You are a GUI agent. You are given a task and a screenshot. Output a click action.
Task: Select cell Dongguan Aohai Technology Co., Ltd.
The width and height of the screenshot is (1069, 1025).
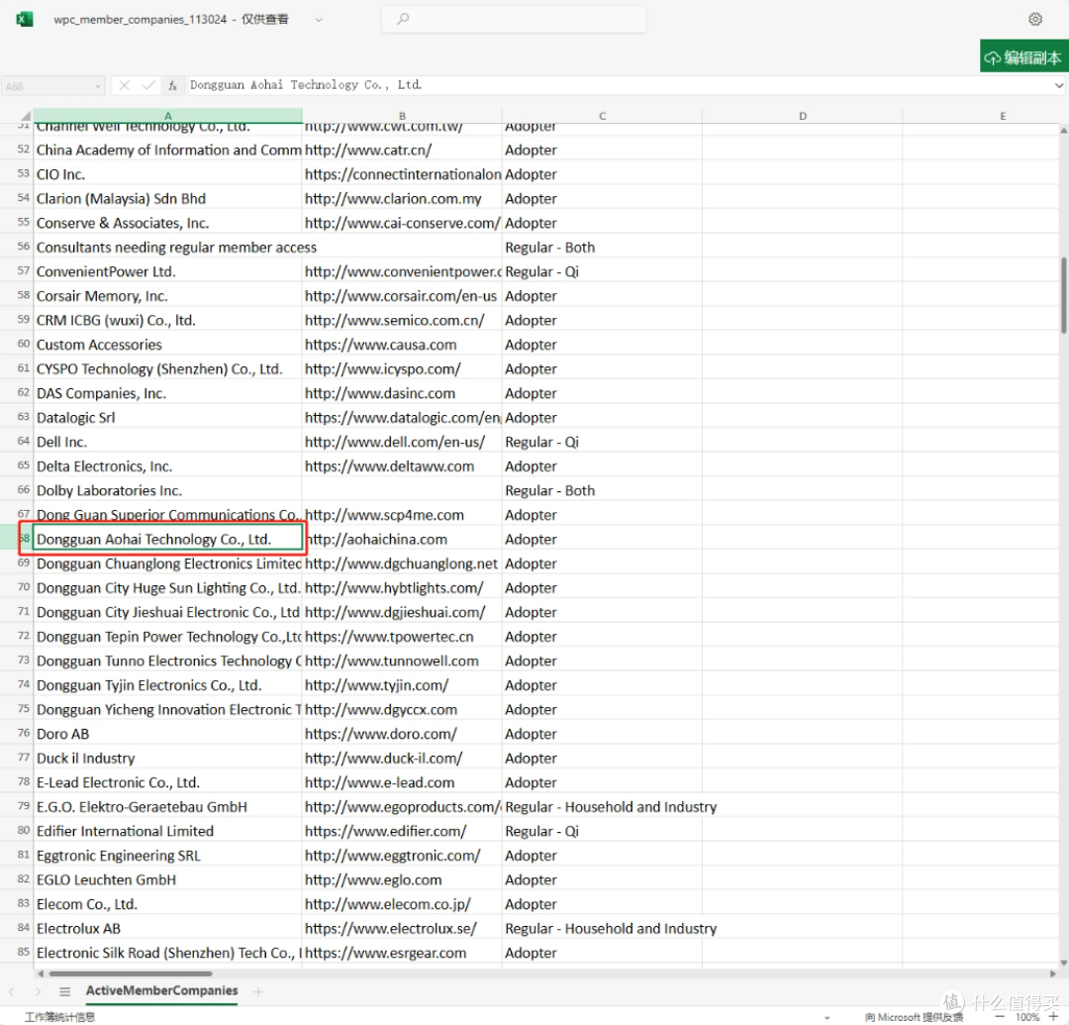pos(167,539)
